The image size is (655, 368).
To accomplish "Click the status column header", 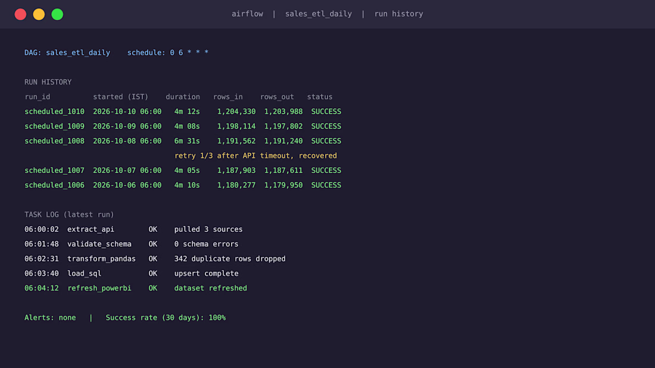I will (x=320, y=97).
